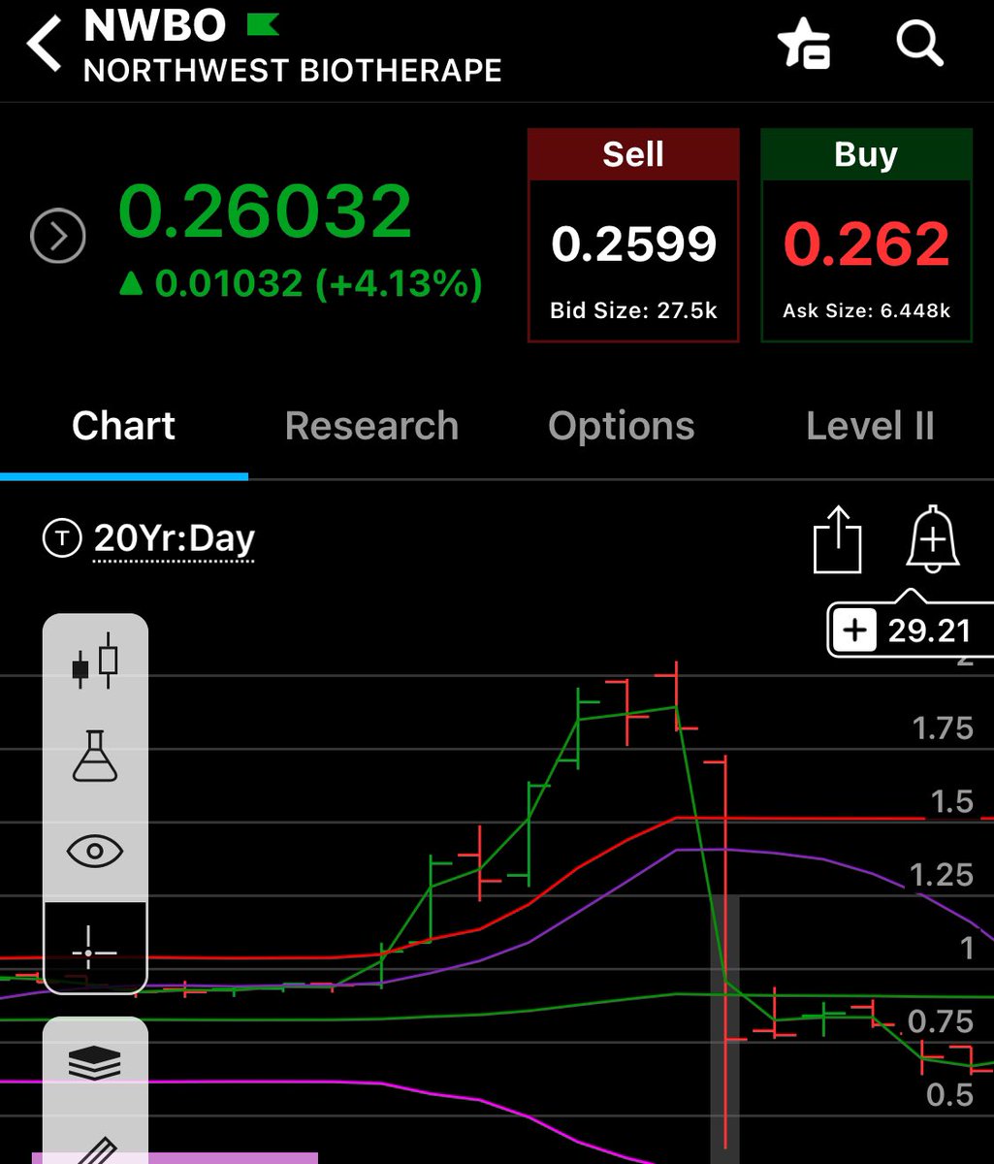Tap the 0.5 price axis label
This screenshot has width=994, height=1164.
coord(949,1095)
